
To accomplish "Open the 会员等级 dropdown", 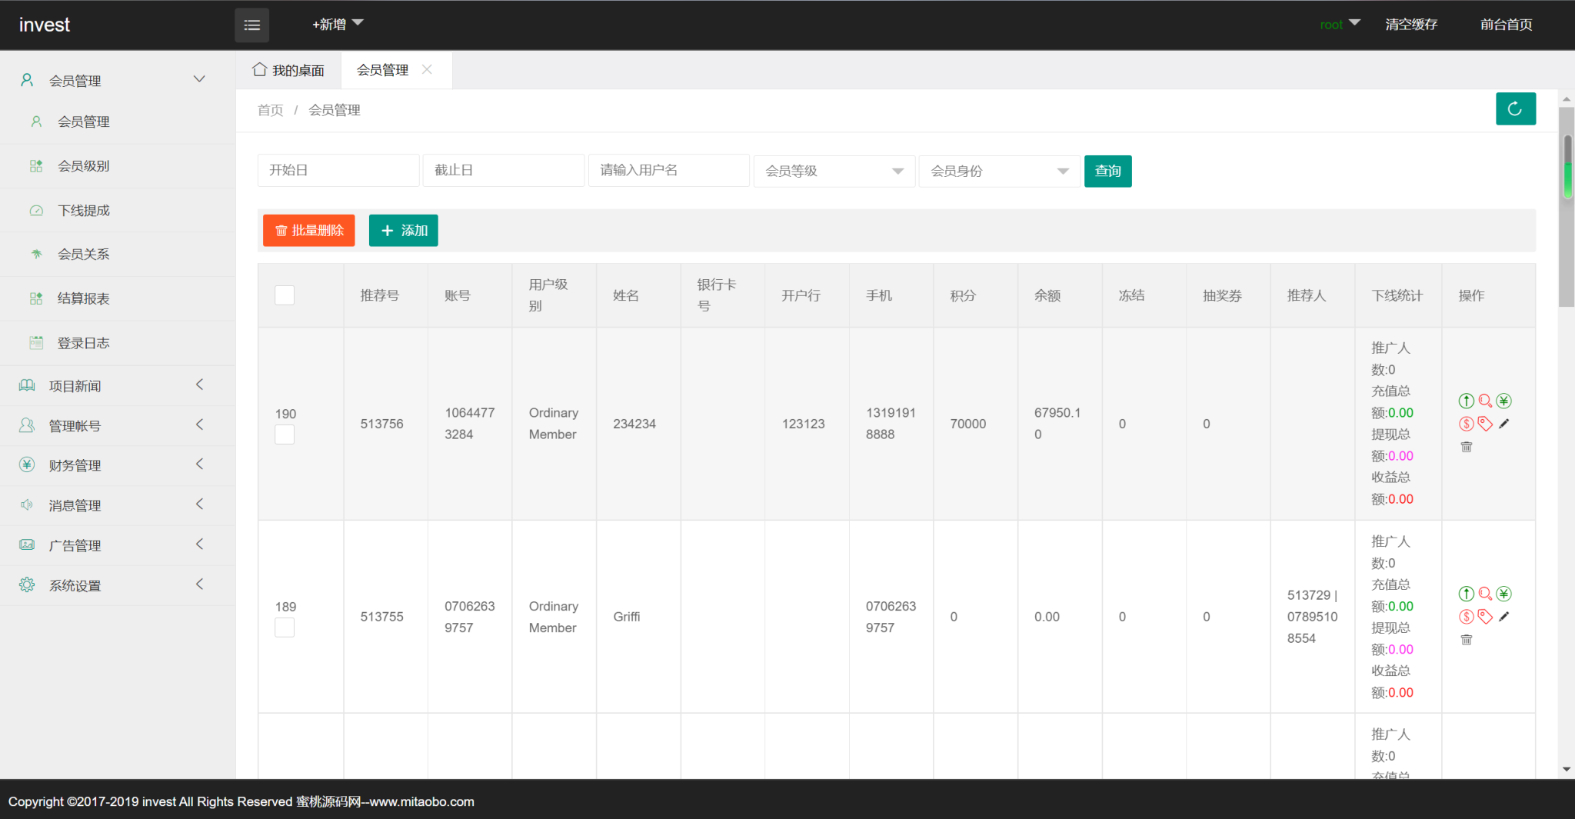I will pos(834,171).
